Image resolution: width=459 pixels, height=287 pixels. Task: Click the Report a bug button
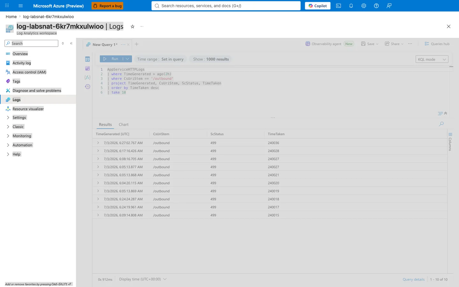click(x=107, y=6)
